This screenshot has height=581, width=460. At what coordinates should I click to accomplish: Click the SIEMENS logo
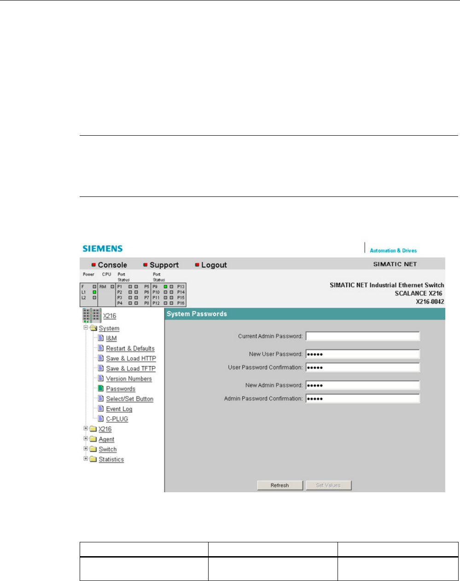[103, 248]
